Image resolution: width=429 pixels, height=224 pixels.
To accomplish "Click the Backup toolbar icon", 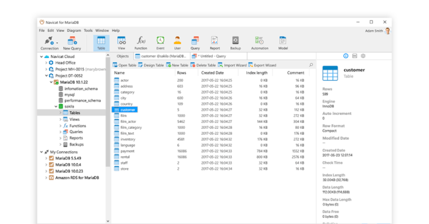I will coord(235,41).
